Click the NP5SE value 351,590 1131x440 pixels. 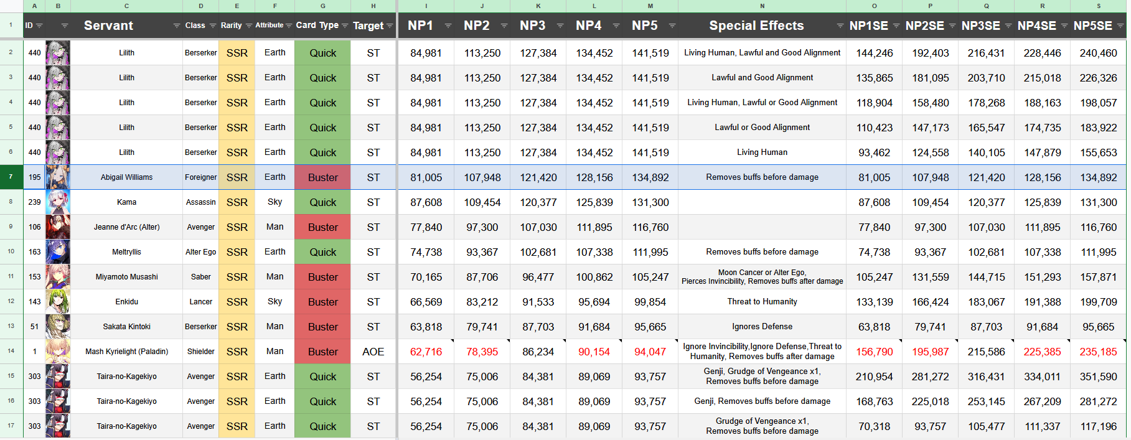[1099, 377]
